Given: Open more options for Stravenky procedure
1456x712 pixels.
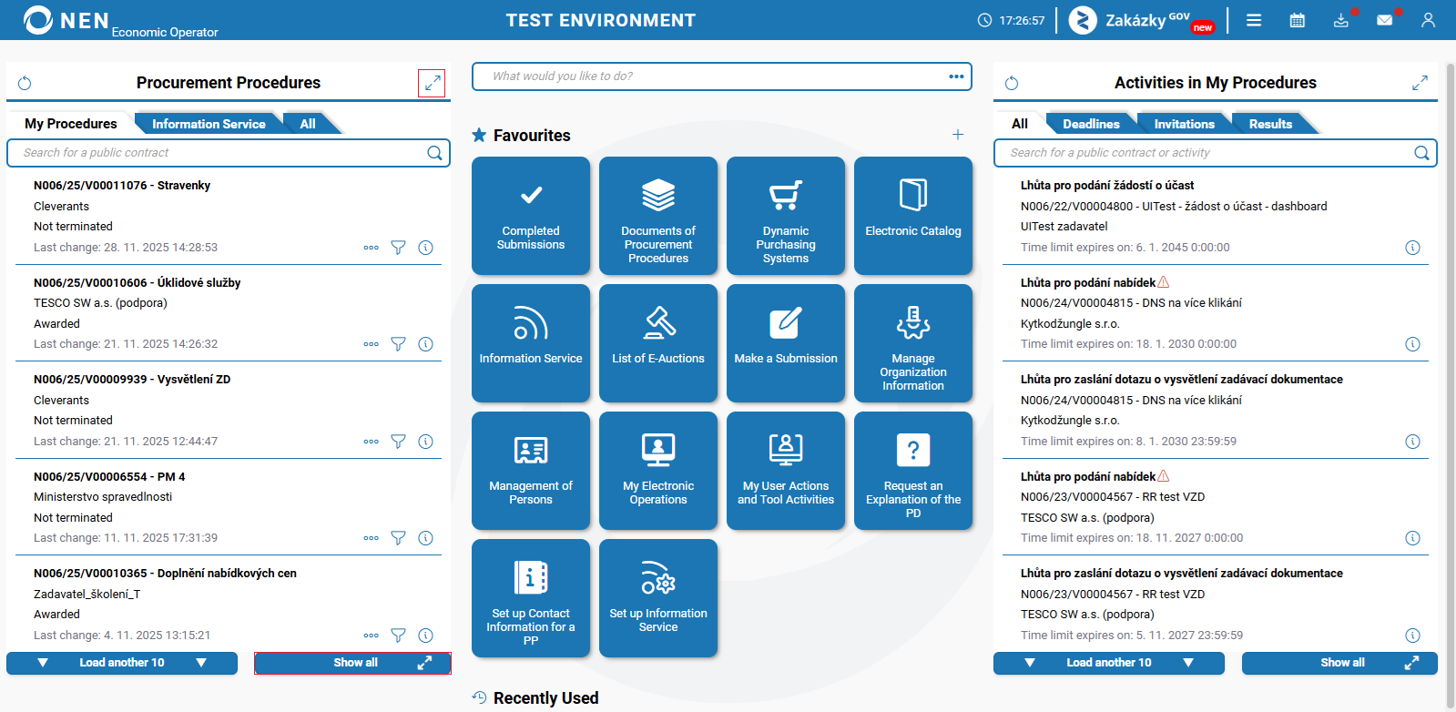Looking at the screenshot, I should tap(371, 248).
